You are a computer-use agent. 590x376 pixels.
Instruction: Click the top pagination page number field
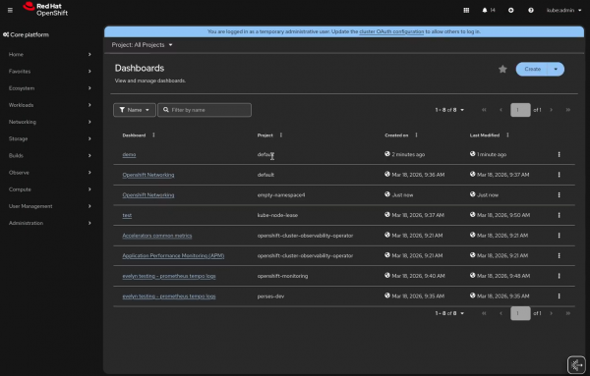point(520,110)
